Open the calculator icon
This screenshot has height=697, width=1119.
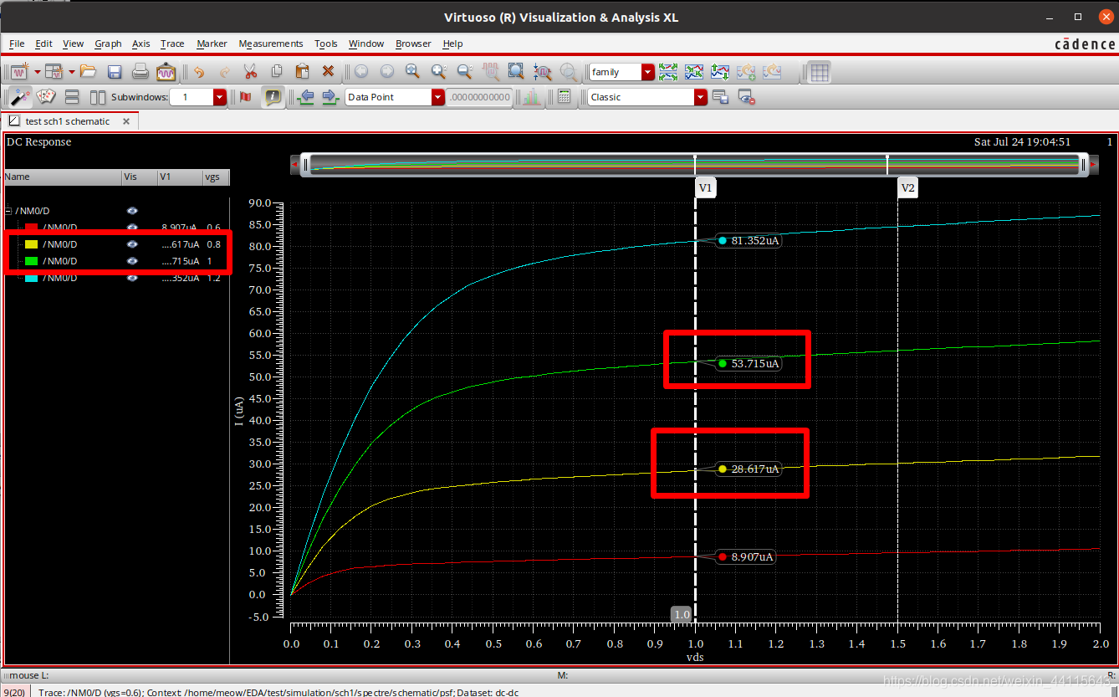pyautogui.click(x=565, y=97)
